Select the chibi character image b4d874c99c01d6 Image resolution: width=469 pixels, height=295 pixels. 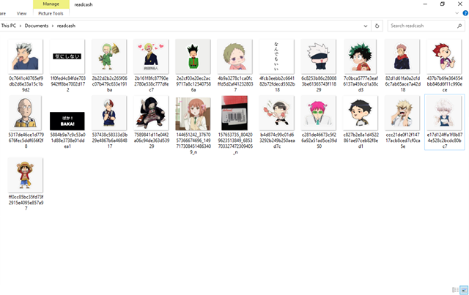[277, 113]
